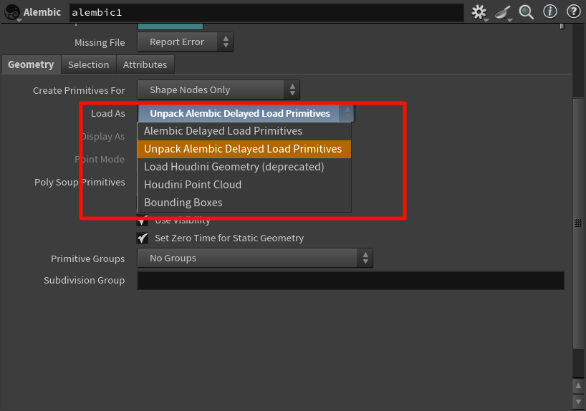Viewport: 586px width, 411px height.
Task: Click the vertical scrollbar thumb
Action: click(578, 223)
